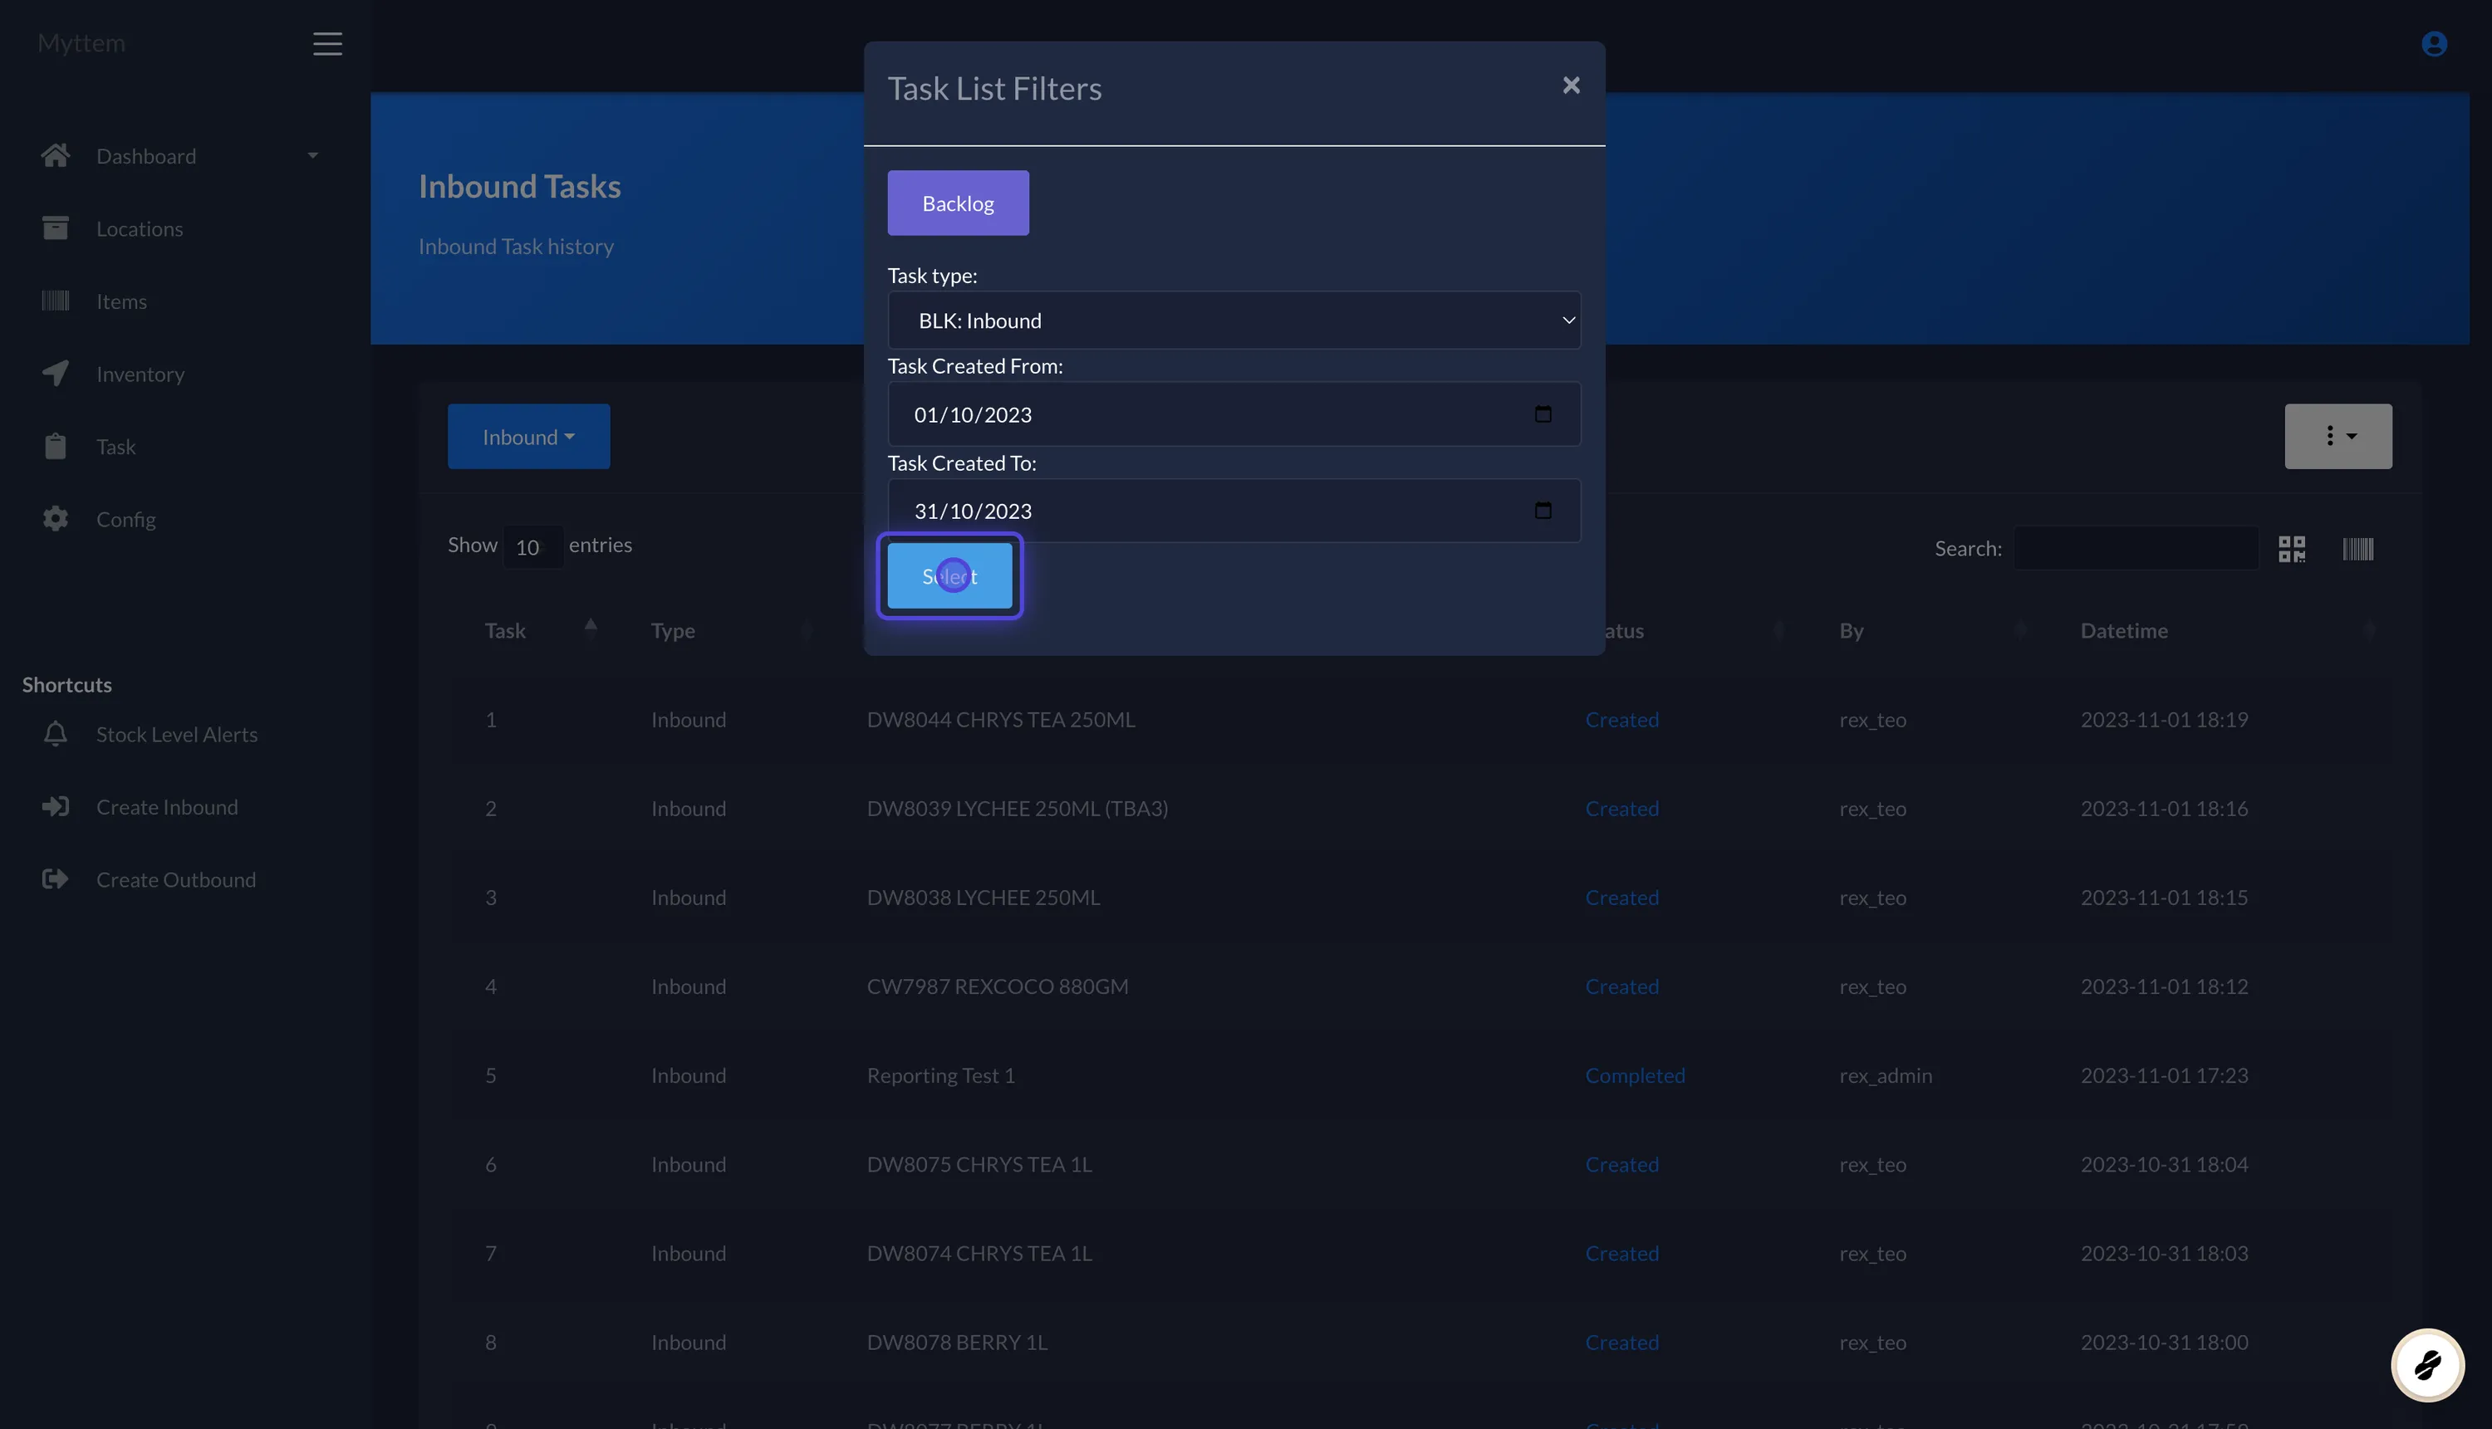Open Locations in the sidebar

tap(140, 228)
